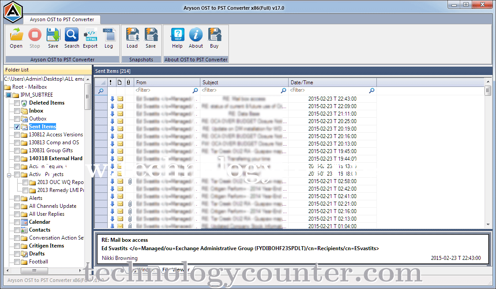
Task: Click the importance column header icon
Action: click(110, 82)
